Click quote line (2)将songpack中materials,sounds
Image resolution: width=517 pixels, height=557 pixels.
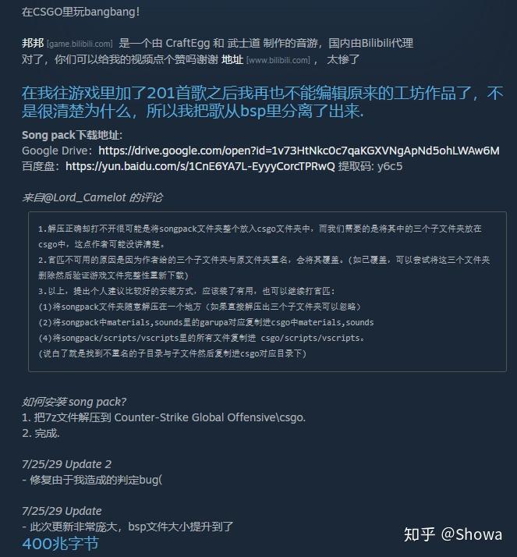point(206,322)
